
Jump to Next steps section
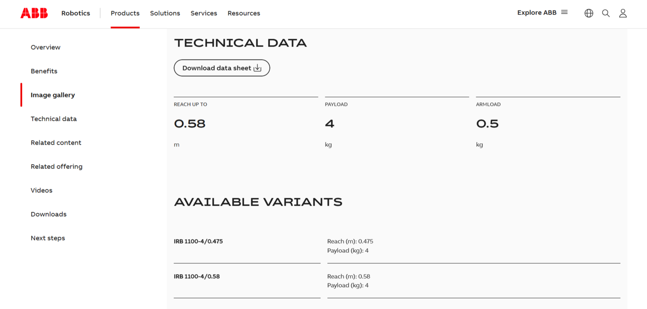coord(48,238)
